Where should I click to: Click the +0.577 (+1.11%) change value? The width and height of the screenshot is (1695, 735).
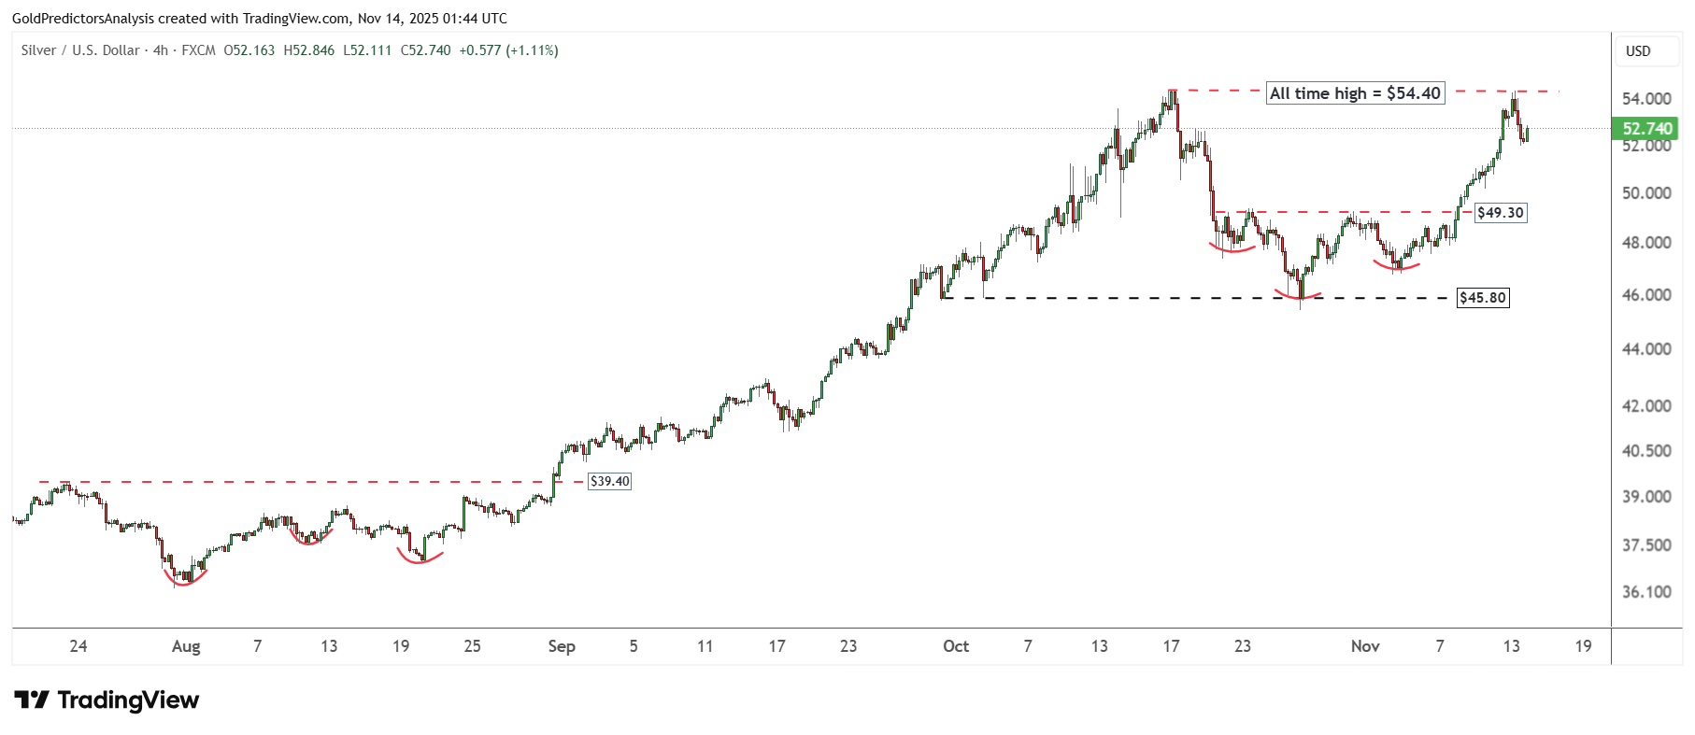pos(508,50)
